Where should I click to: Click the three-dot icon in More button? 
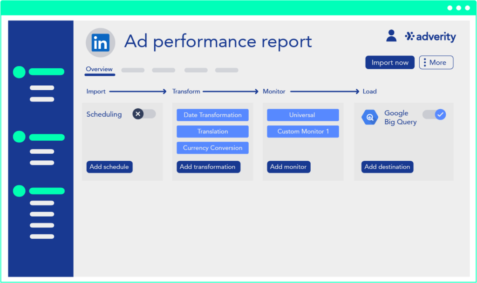(x=425, y=62)
